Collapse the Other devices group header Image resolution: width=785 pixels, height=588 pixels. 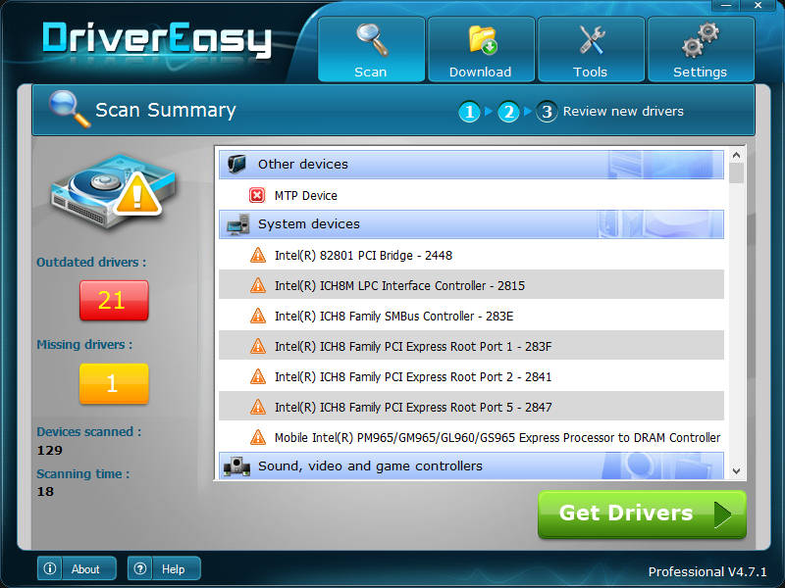point(471,164)
